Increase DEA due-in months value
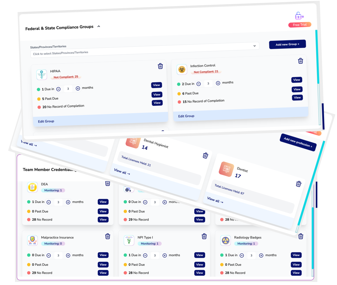337x285 pixels. [68, 202]
